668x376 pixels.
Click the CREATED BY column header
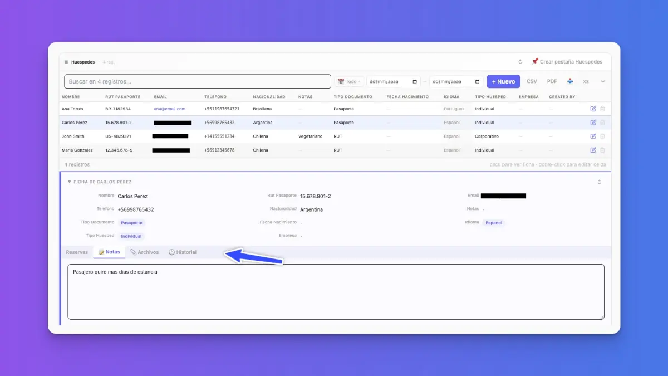point(562,97)
